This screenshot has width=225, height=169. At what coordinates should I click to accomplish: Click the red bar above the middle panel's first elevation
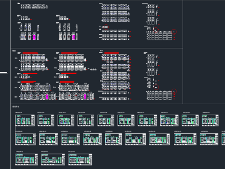[30, 53]
